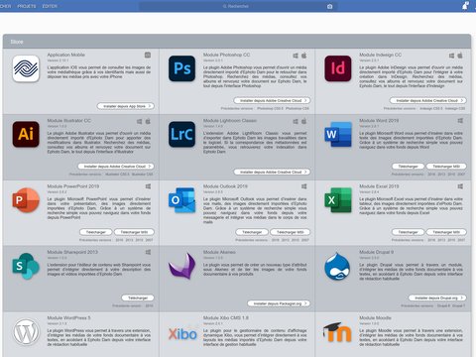
Task: Download the PowerPoint 2019 MSI package
Action: [x=134, y=232]
